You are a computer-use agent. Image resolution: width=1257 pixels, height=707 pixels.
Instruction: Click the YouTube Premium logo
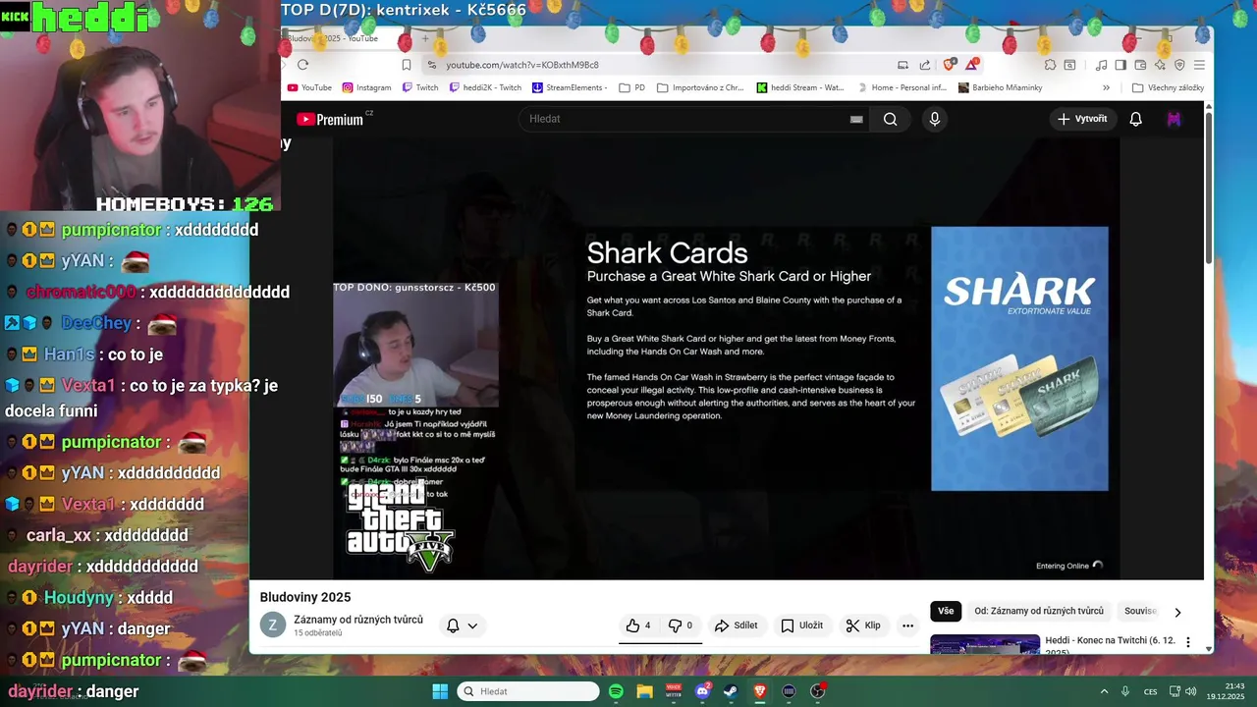point(330,119)
